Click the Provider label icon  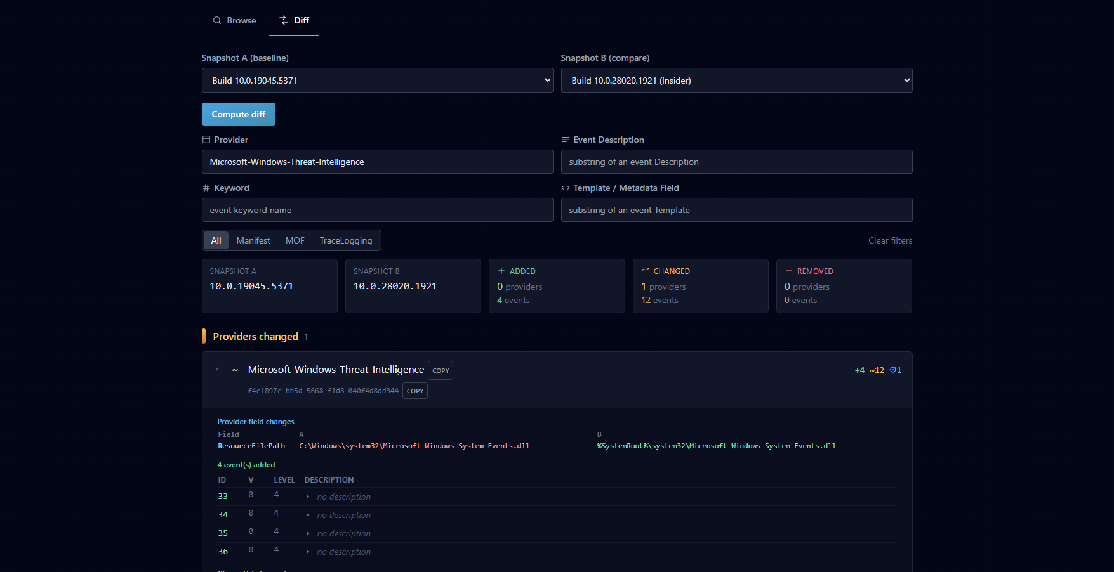tap(206, 140)
